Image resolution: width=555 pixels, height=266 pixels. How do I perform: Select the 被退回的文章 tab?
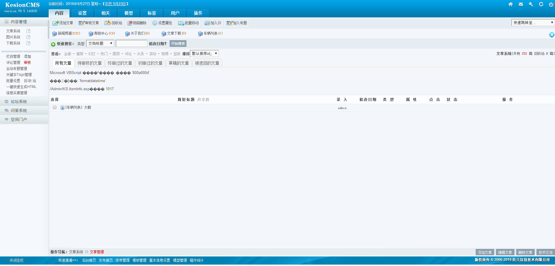coord(207,63)
